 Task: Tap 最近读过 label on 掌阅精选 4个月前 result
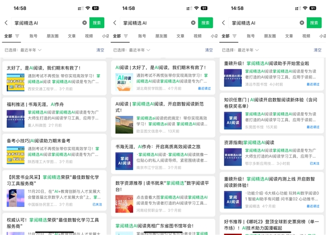click(x=313, y=206)
